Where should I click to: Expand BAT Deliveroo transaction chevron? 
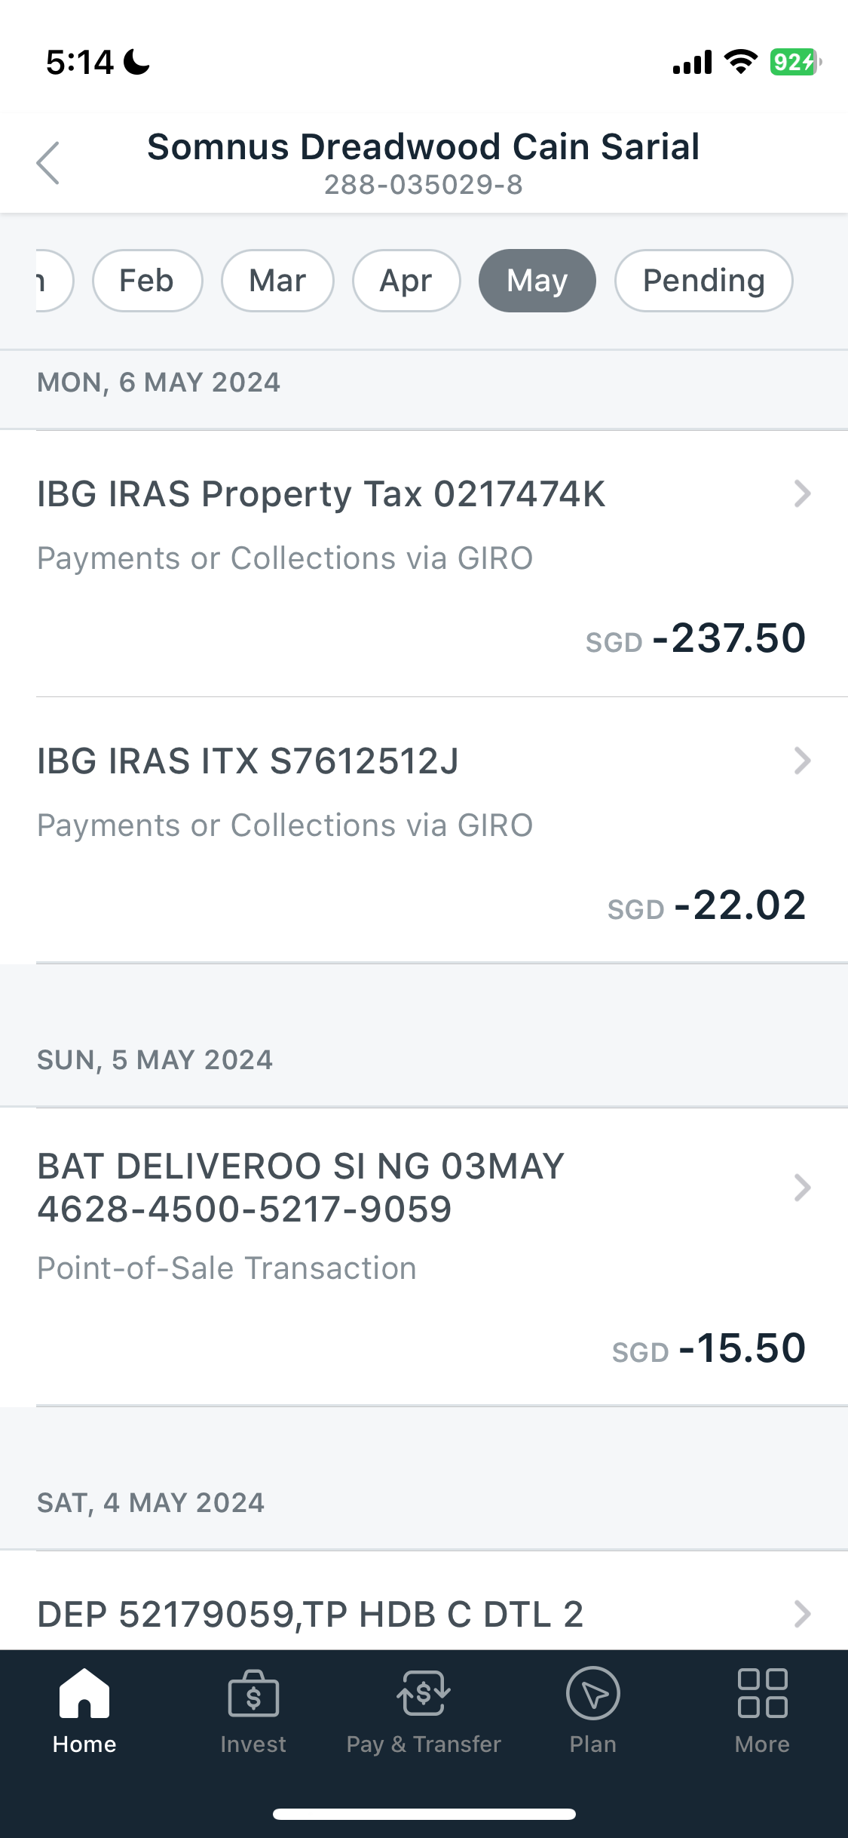pyautogui.click(x=802, y=1188)
